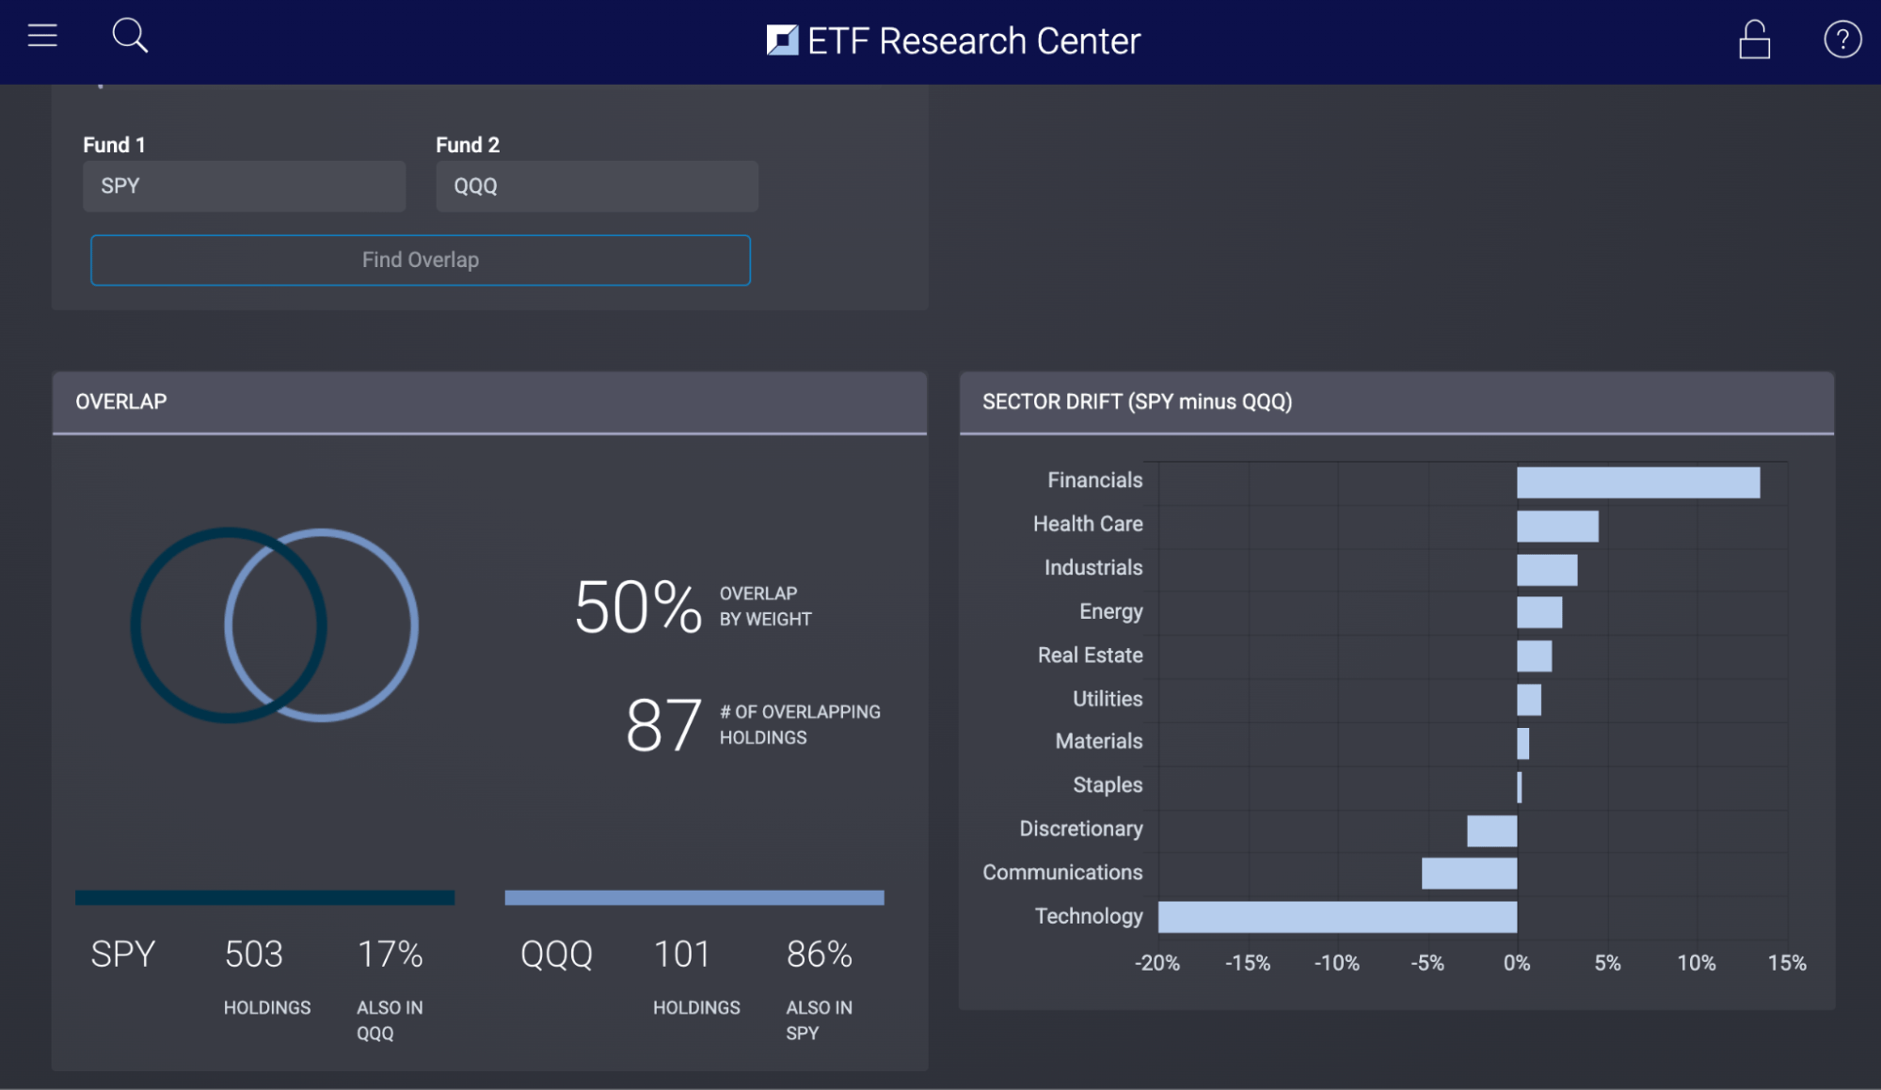Click the Technology negative bar
This screenshot has width=1881, height=1090.
(x=1337, y=917)
